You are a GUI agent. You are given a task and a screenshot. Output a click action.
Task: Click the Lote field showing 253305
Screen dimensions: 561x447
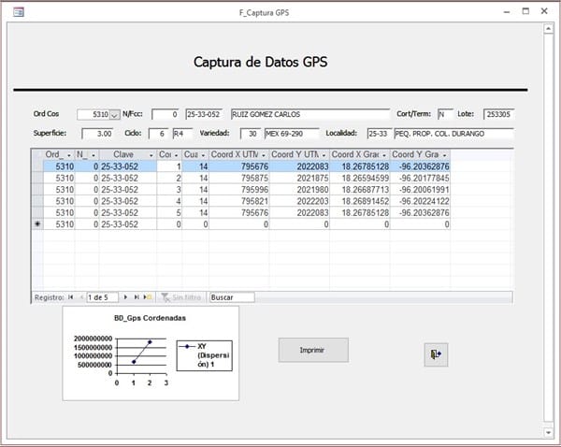pos(498,114)
